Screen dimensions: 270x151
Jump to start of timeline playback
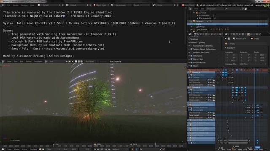click(x=95, y=149)
